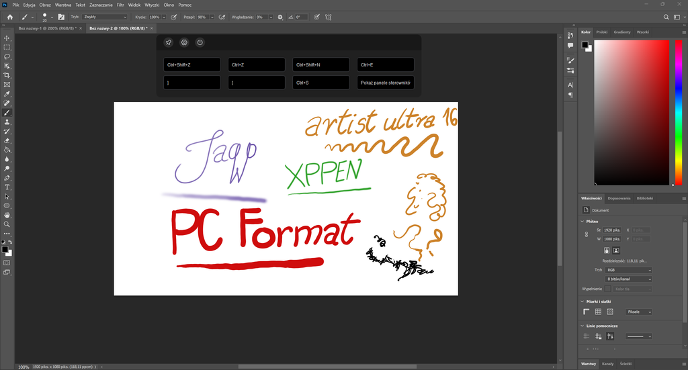Switch to Bez nazwy-1 document tab
The image size is (688, 370).
(48, 28)
